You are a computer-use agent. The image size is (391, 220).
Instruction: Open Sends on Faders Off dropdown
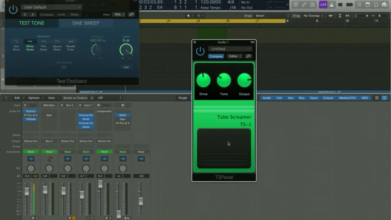tap(109, 98)
